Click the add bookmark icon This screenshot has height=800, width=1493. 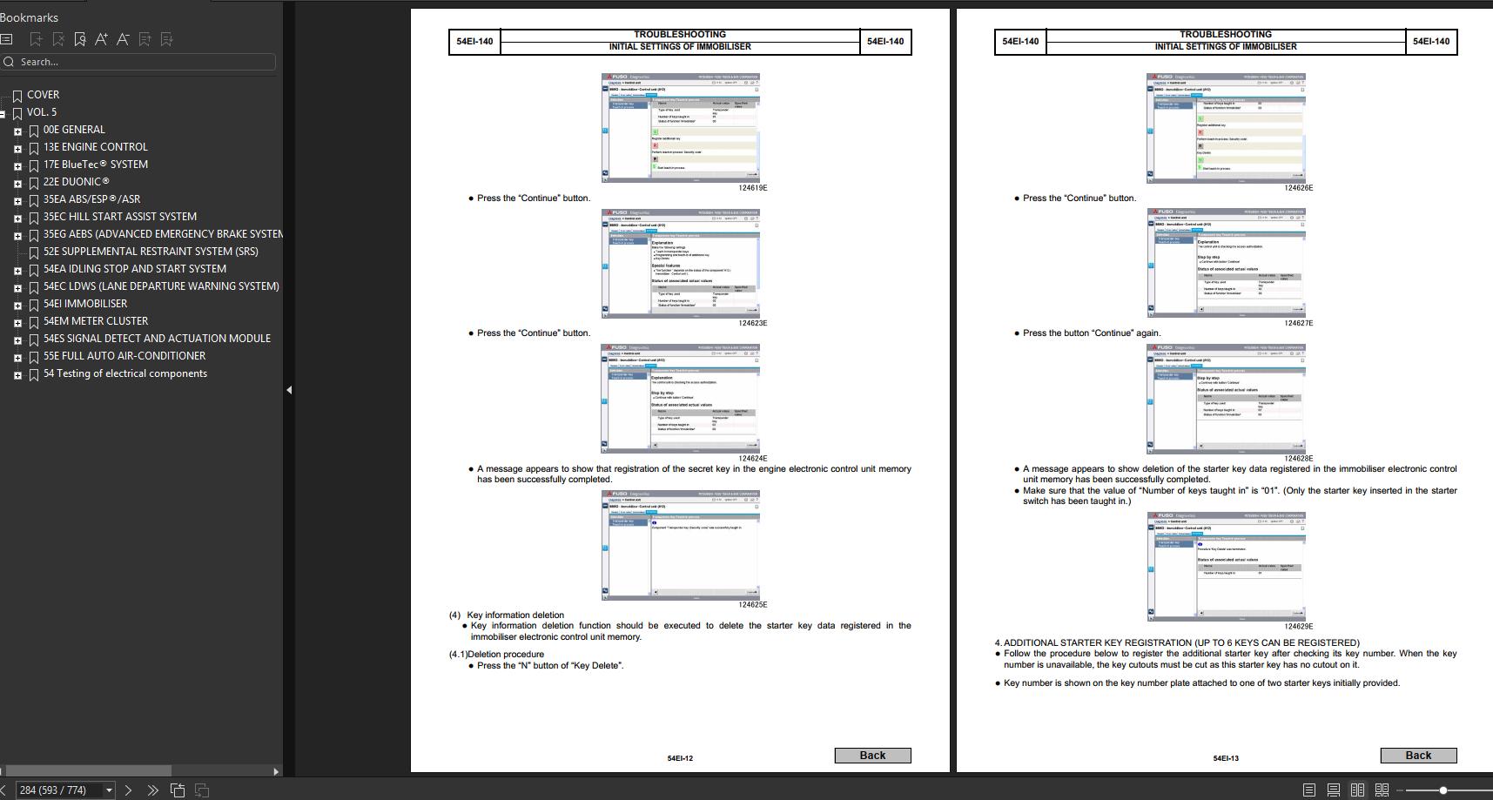coord(36,39)
